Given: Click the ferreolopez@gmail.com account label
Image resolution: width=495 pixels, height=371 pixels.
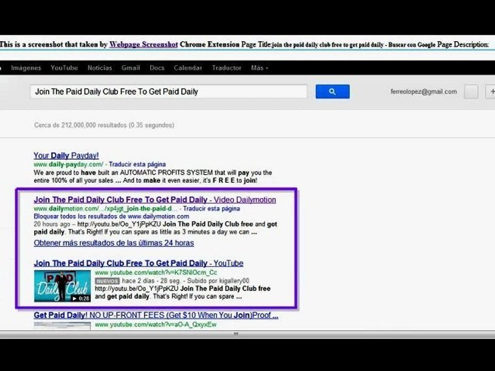Looking at the screenshot, I should tap(423, 92).
